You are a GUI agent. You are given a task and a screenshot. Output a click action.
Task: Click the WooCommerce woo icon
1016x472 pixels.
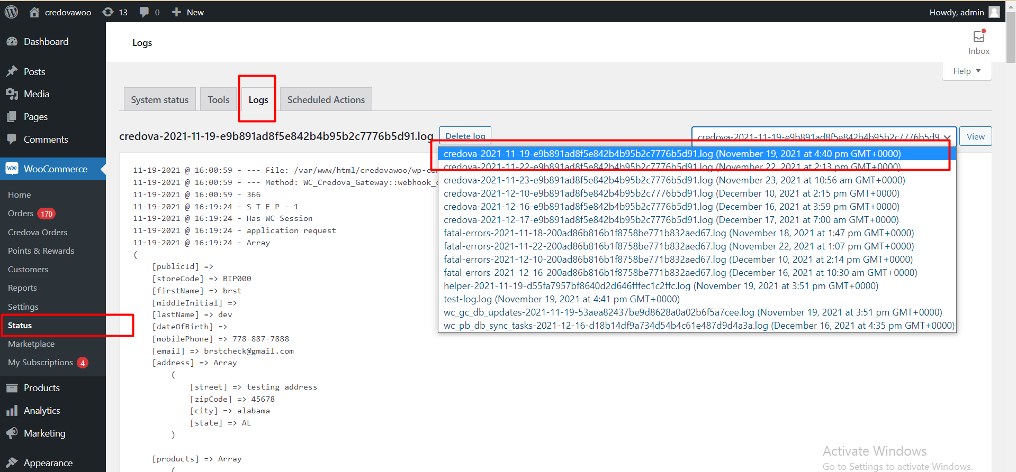point(12,169)
